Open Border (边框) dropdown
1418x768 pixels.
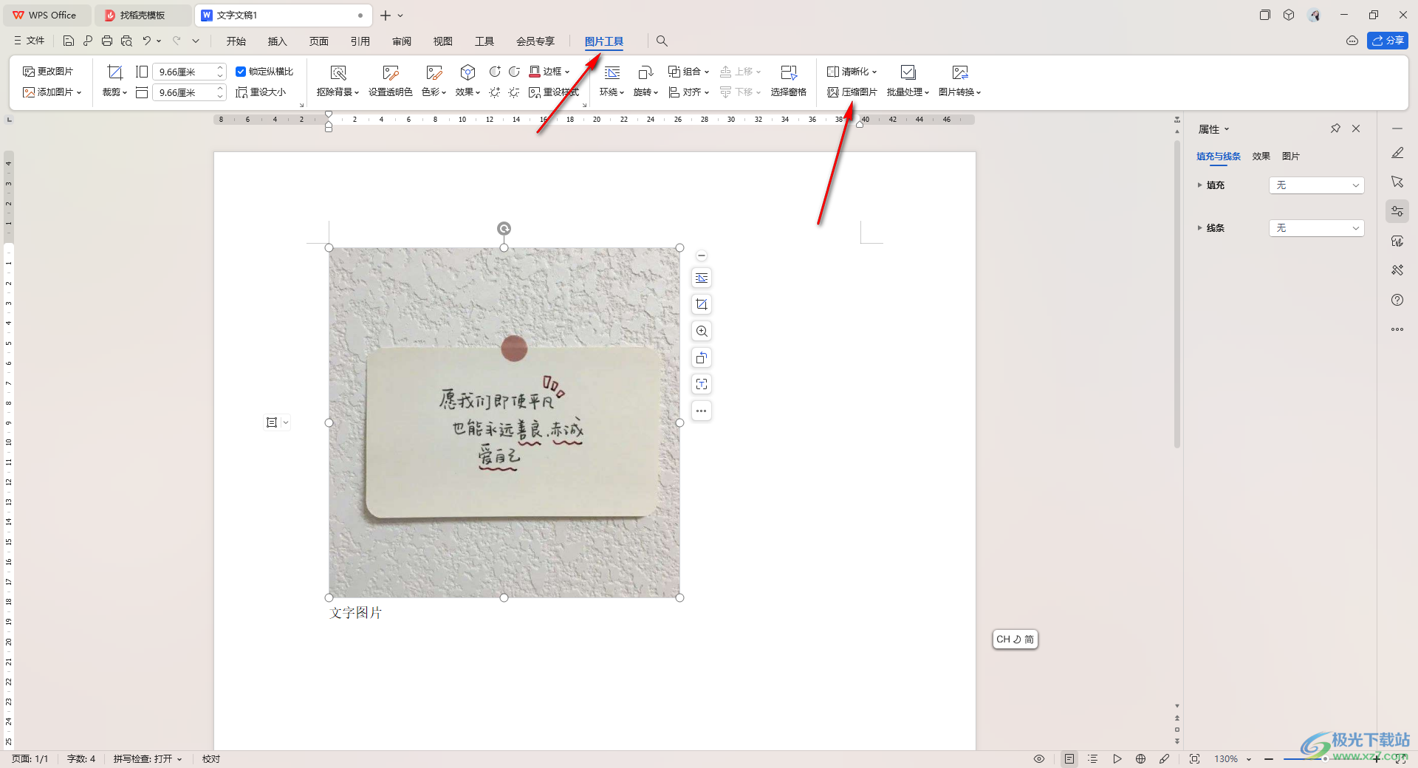549,72
